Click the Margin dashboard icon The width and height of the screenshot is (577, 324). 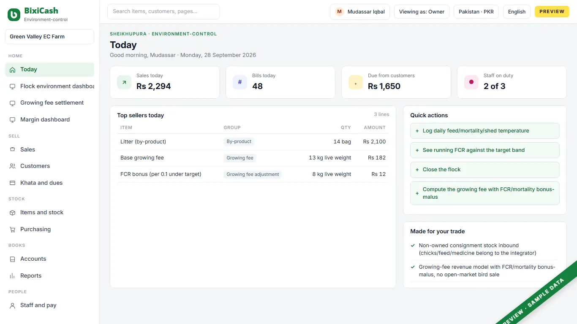[x=12, y=120]
